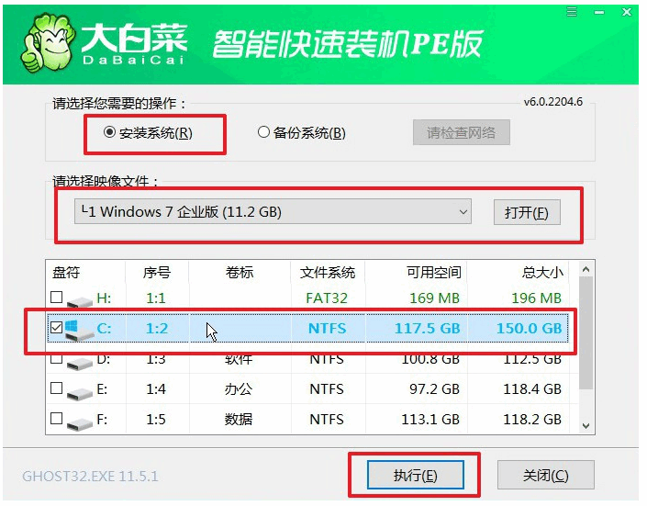Click the 97.2 GB free space value
Image resolution: width=647 pixels, height=506 pixels.
(x=434, y=389)
